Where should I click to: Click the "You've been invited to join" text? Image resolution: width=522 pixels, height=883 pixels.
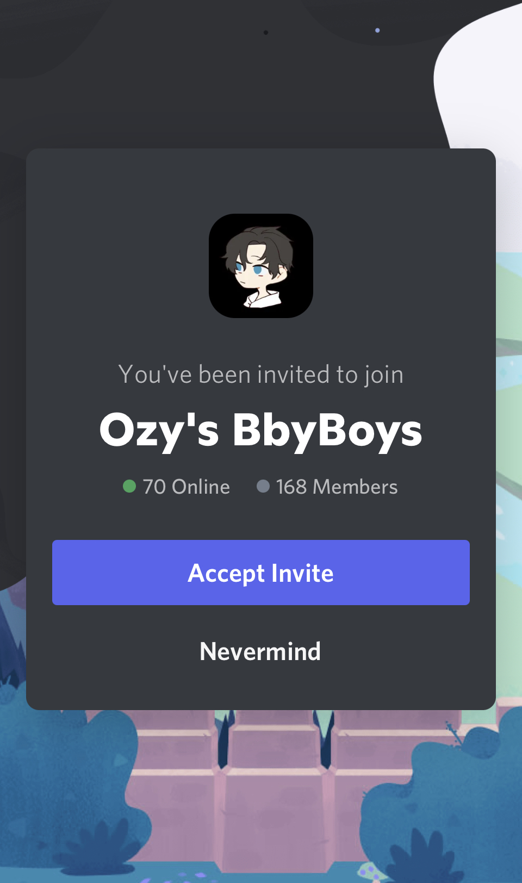[261, 375]
